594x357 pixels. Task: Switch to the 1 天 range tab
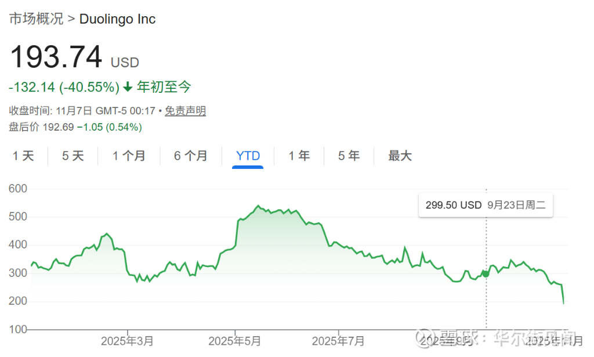24,156
